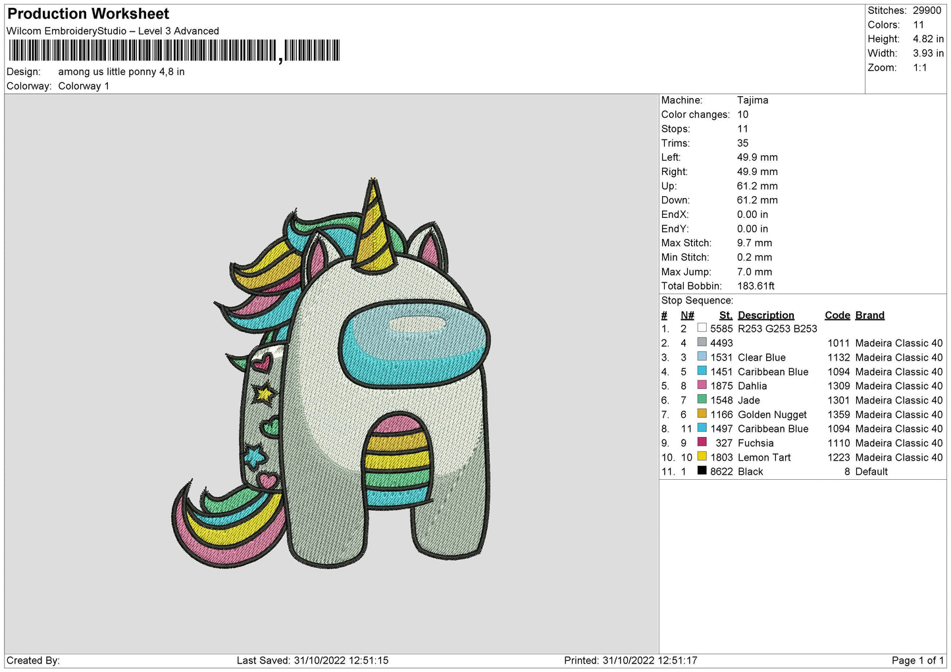Click stitch count 8622 in Black row
This screenshot has width=951, height=672.
click(x=721, y=472)
